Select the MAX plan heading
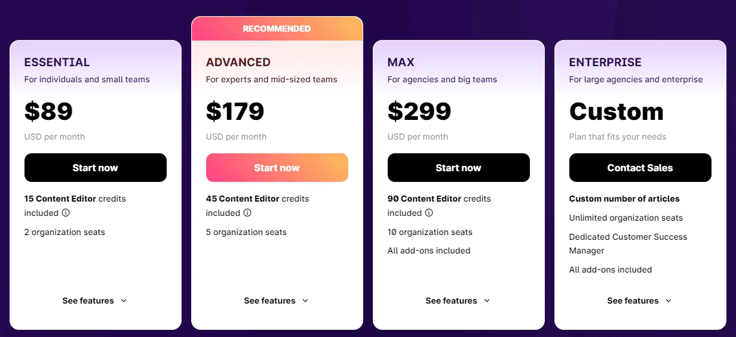736x337 pixels. tap(401, 63)
